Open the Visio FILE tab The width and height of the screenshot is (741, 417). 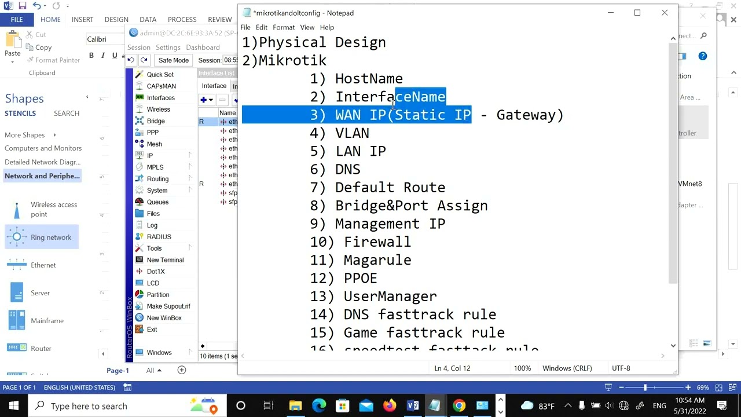[x=17, y=20]
